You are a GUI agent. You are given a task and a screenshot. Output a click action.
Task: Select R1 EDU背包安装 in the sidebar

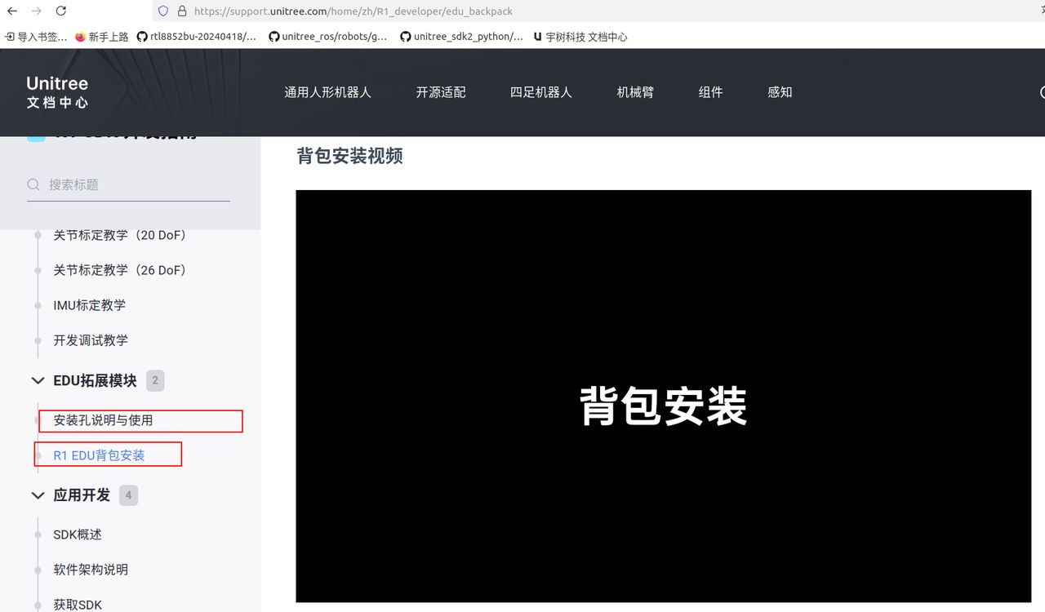(x=99, y=455)
